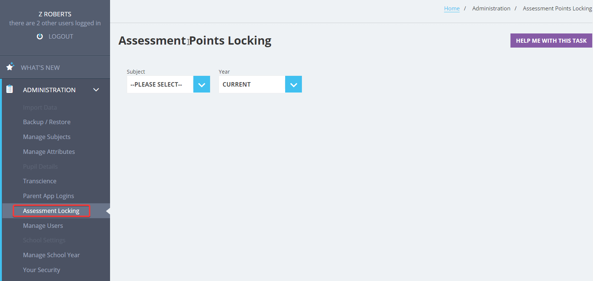
Task: Open the Subject selection dropdown
Action: click(x=161, y=84)
